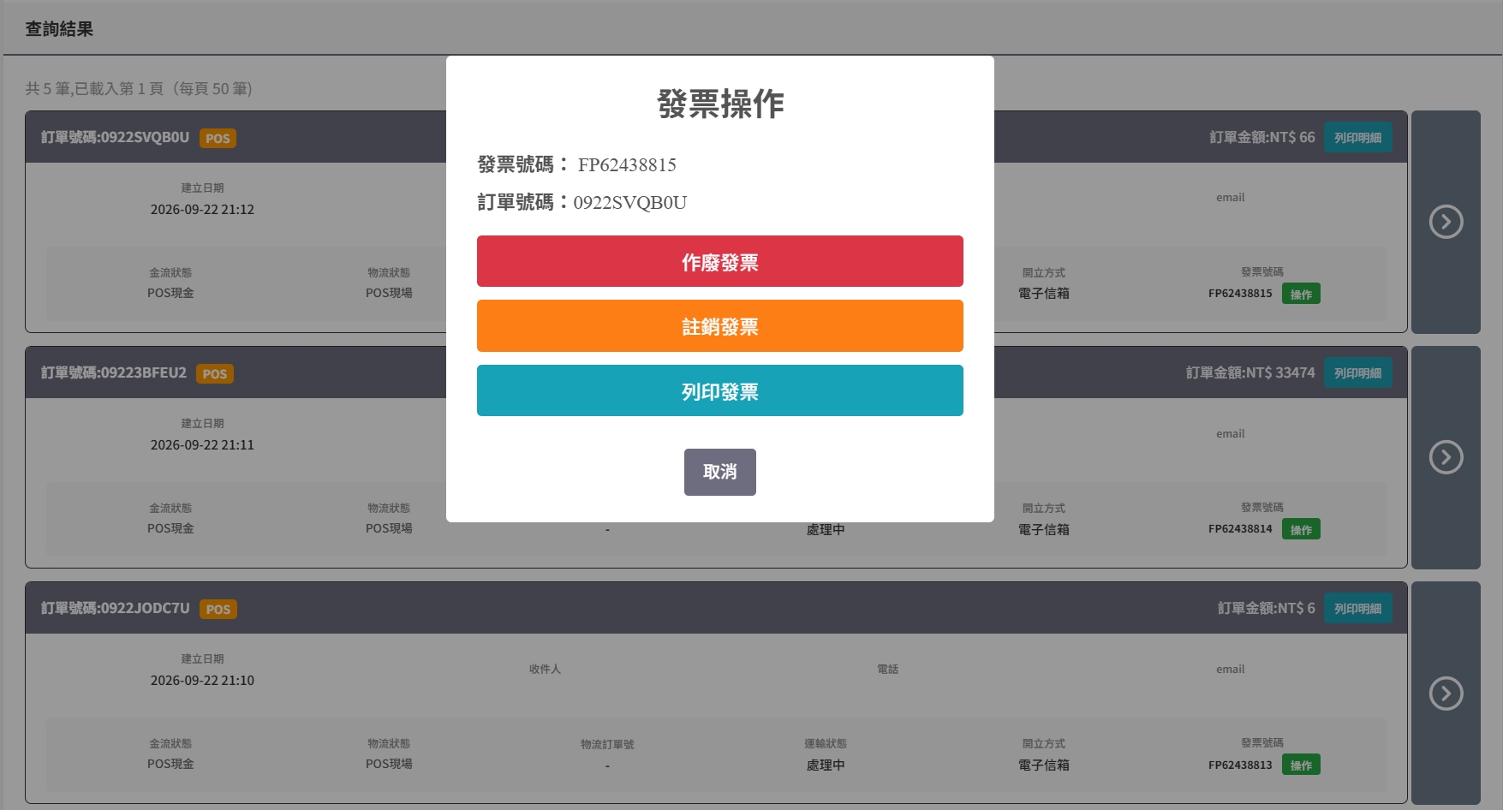Click the 共 5 筆 record count text

coord(139,88)
